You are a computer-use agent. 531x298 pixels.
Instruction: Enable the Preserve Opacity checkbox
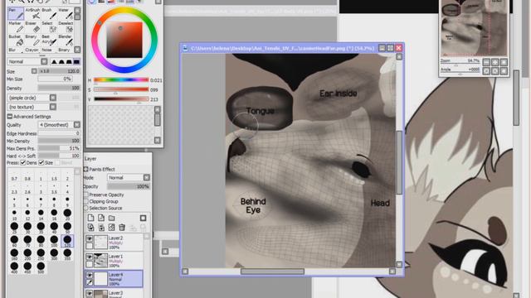86,195
